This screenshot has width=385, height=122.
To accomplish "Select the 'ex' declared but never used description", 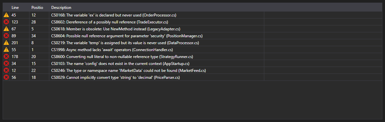I will coord(114,15).
